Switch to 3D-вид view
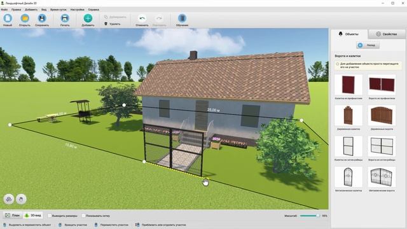This screenshot has height=229, width=407. point(33,215)
